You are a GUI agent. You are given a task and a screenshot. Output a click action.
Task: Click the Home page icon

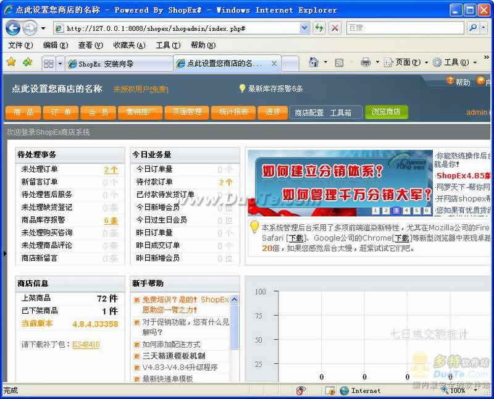pyautogui.click(x=314, y=62)
